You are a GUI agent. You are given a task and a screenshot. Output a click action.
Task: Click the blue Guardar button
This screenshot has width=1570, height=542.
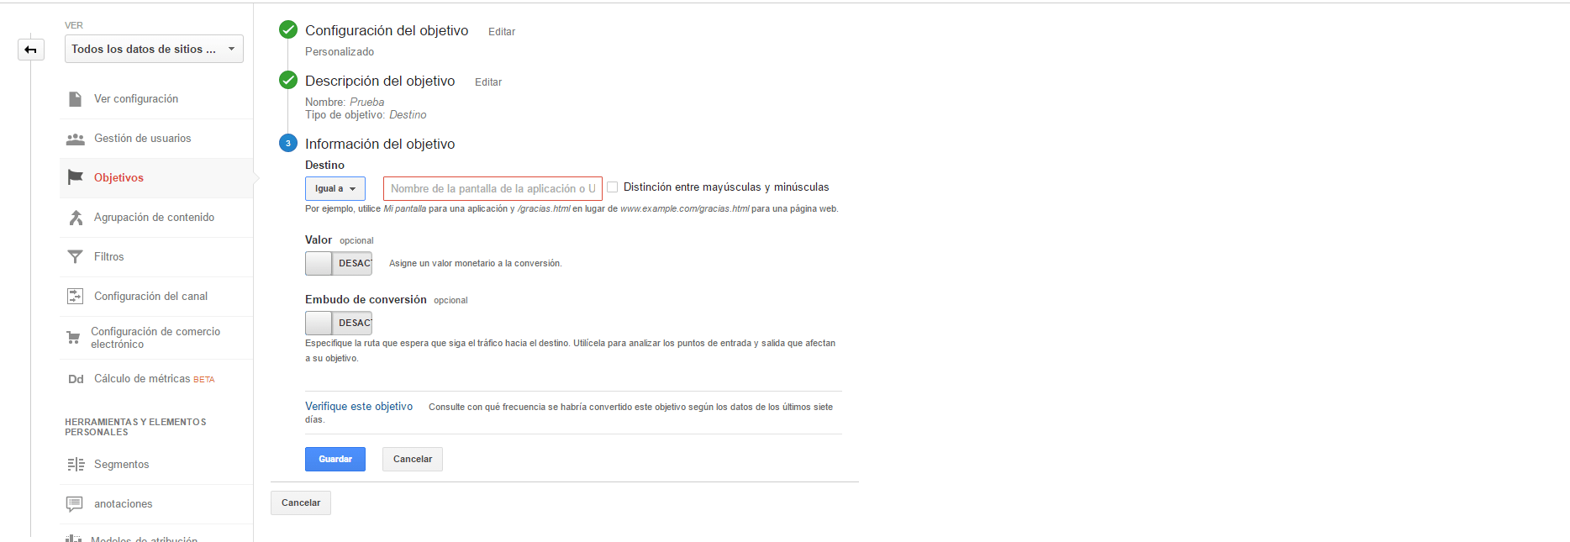click(335, 460)
